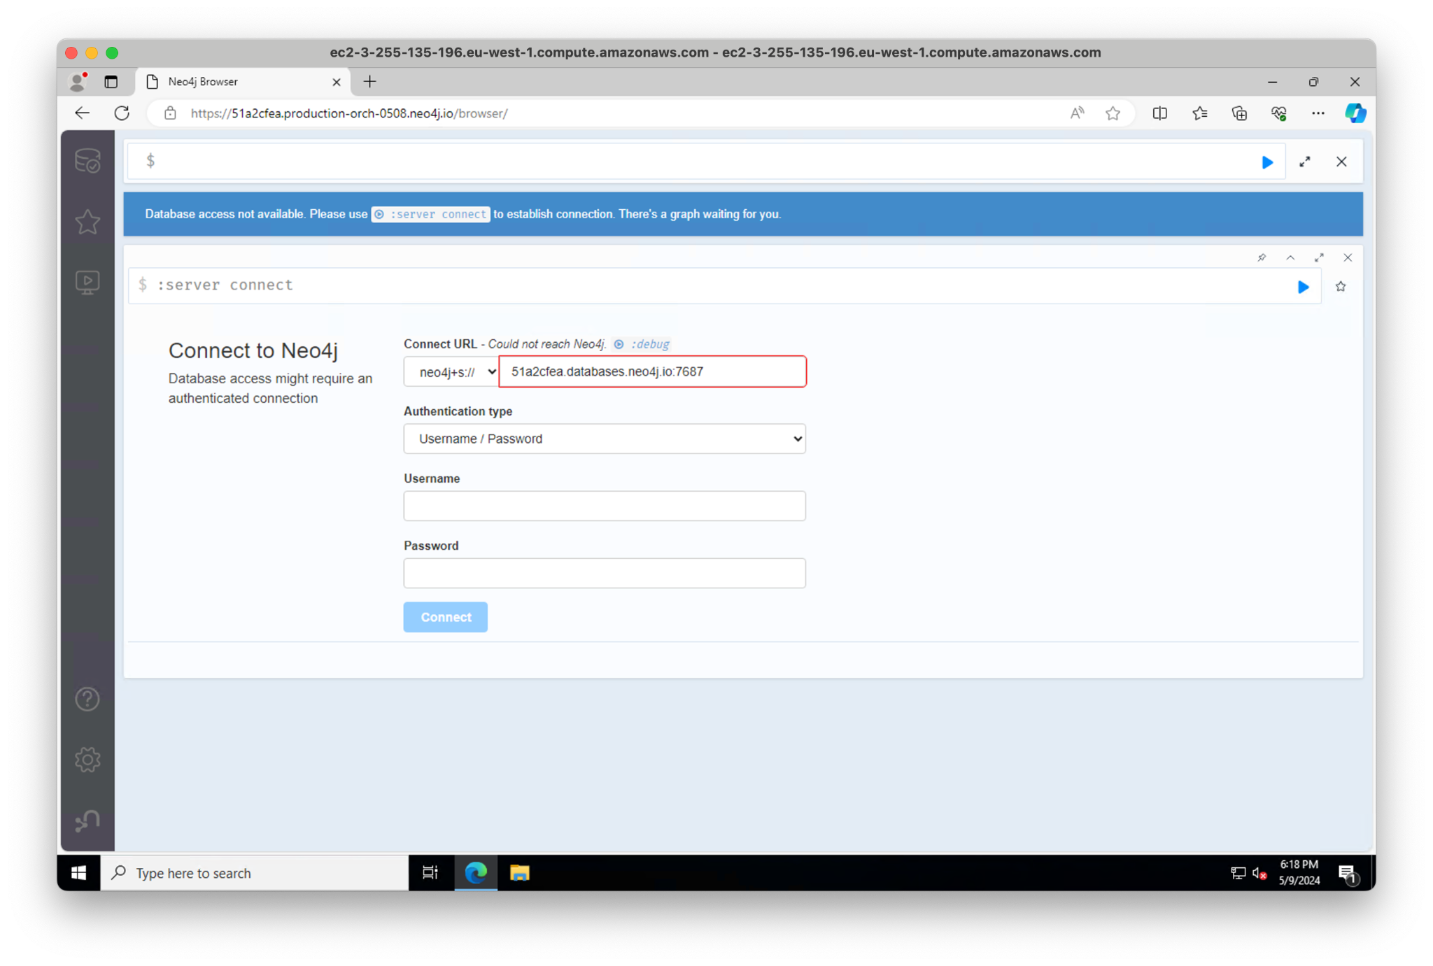Open the Authentication type dropdown
Viewport: 1433px width, 966px height.
click(x=605, y=439)
